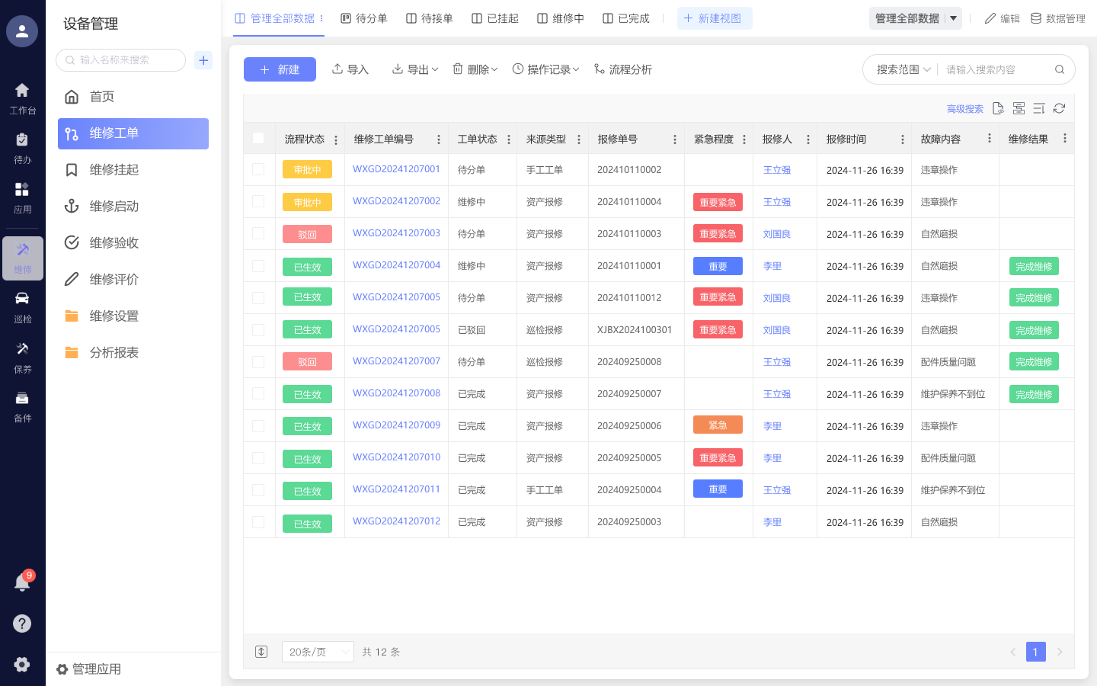Image resolution: width=1097 pixels, height=686 pixels.
Task: Click the 新建视图 new view button
Action: [715, 18]
